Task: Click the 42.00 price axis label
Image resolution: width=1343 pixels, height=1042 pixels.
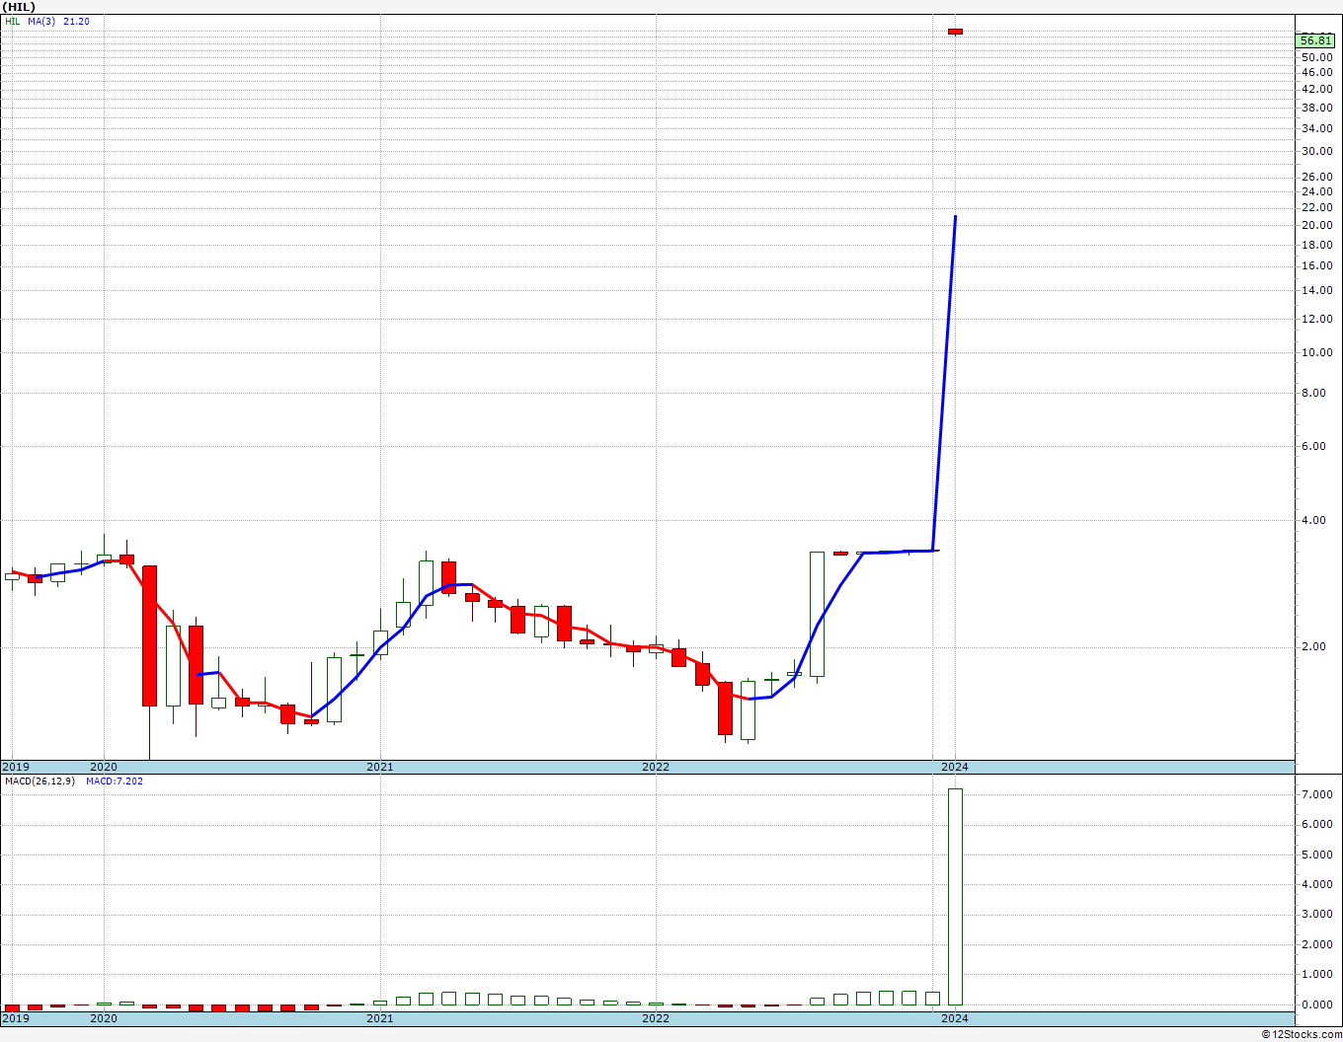Action: 1316,90
